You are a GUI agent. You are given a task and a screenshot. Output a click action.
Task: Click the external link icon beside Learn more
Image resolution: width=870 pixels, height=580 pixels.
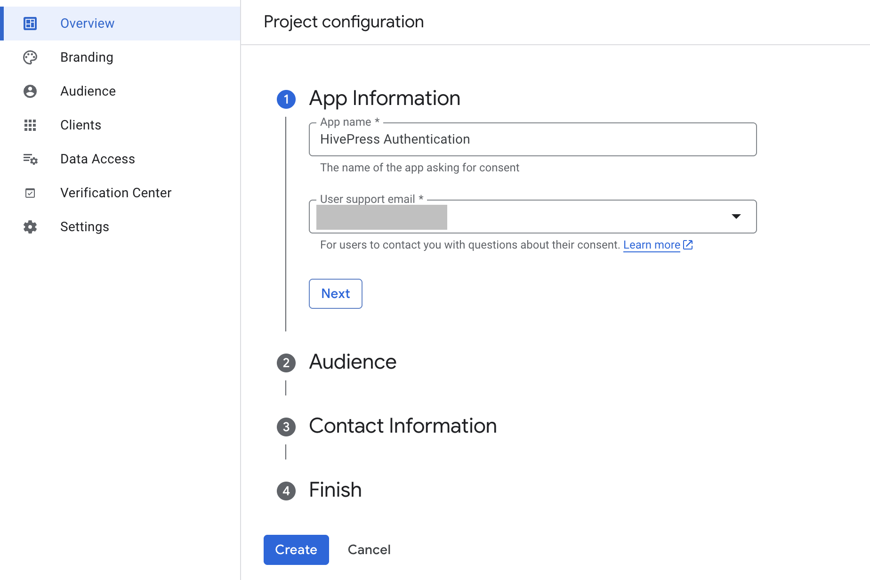coord(688,245)
